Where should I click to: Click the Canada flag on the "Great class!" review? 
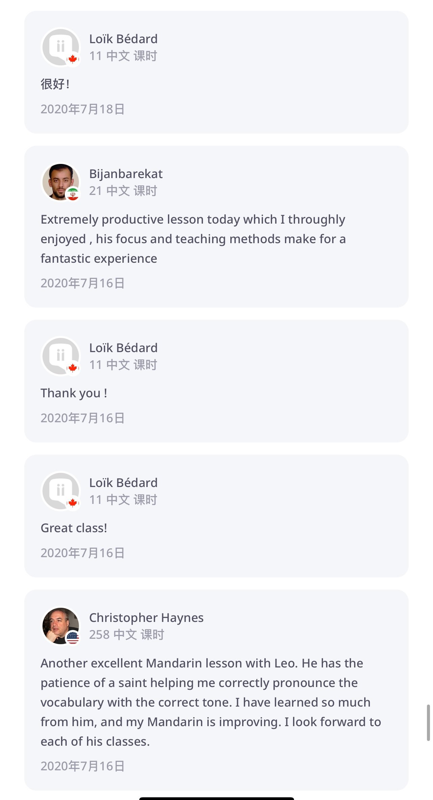[73, 503]
